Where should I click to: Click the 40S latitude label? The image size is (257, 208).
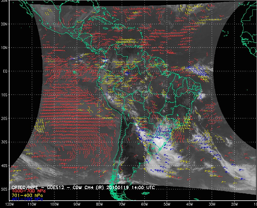(x=4, y=166)
